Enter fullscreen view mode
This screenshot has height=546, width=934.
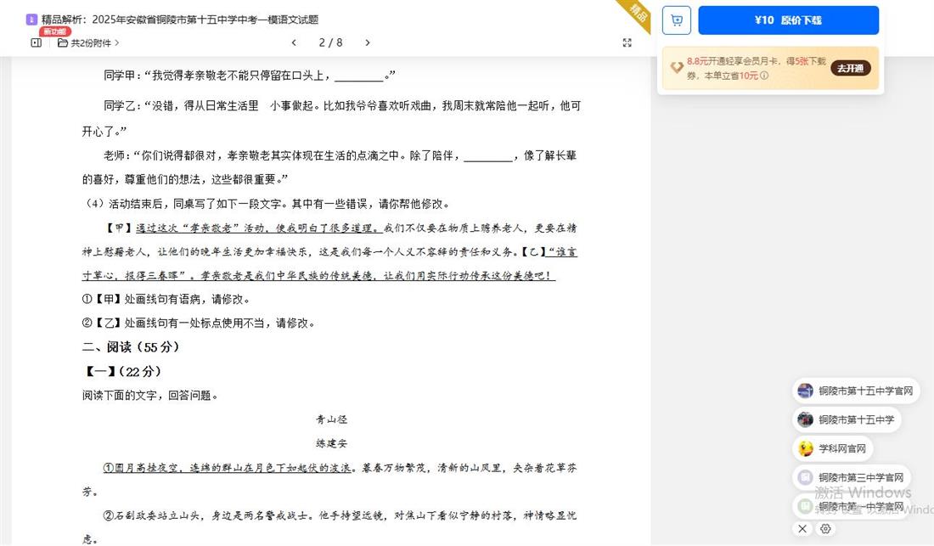[x=627, y=42]
